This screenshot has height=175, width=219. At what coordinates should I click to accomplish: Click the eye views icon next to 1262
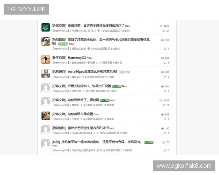click(x=161, y=26)
